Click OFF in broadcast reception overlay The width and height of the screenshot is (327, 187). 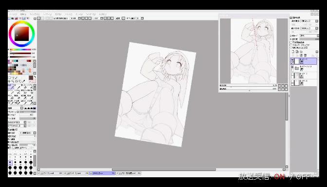(x=303, y=177)
